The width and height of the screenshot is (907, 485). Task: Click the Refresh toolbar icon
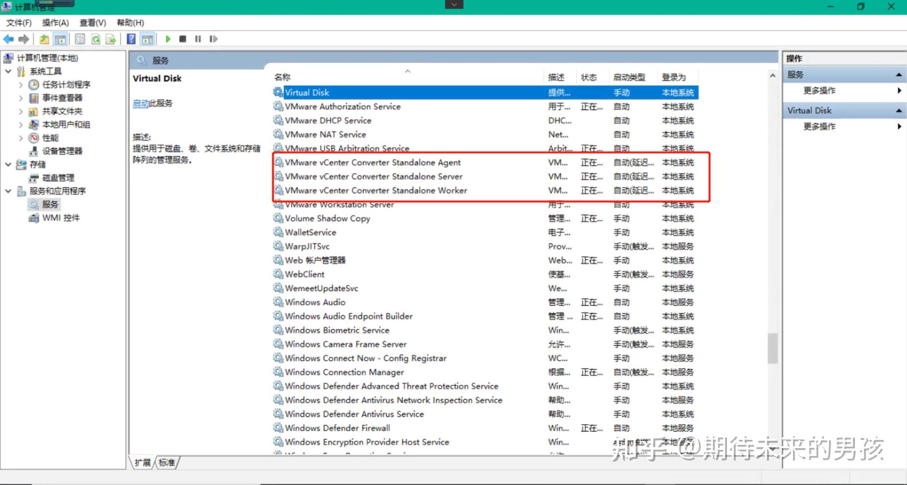(x=96, y=39)
